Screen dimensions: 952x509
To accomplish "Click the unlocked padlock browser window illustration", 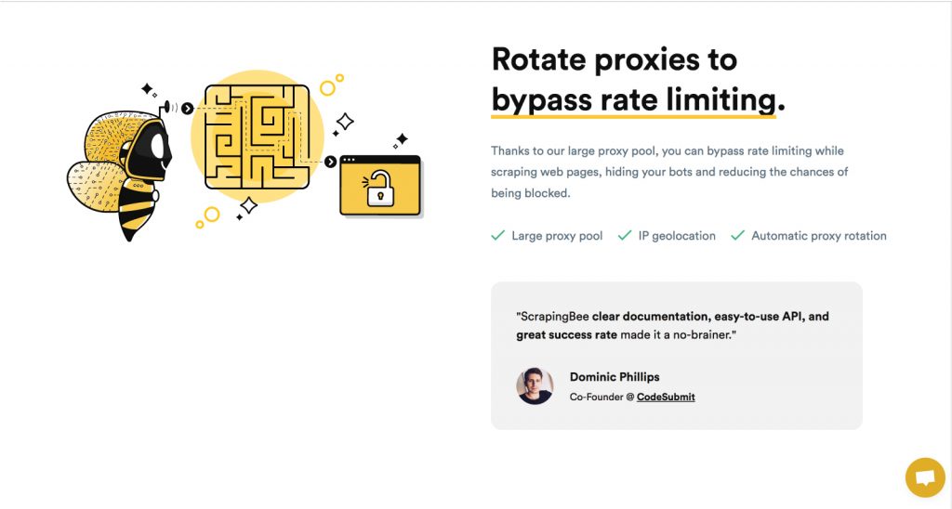I will coord(380,186).
